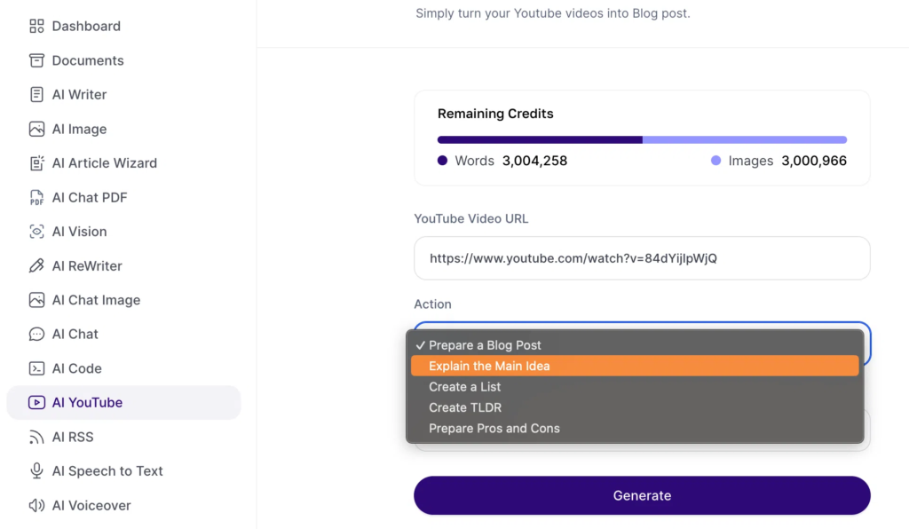
Task: Select the AI Image picture icon
Action: pos(36,129)
